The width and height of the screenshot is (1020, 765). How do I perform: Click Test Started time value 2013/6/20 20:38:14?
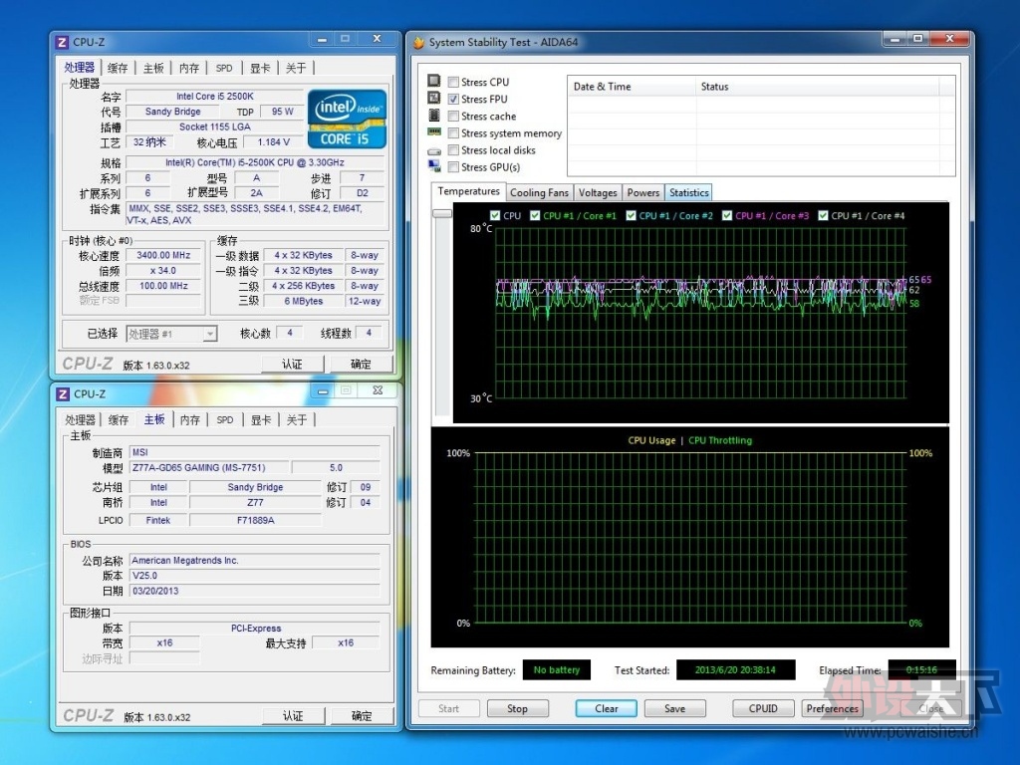[x=736, y=670]
